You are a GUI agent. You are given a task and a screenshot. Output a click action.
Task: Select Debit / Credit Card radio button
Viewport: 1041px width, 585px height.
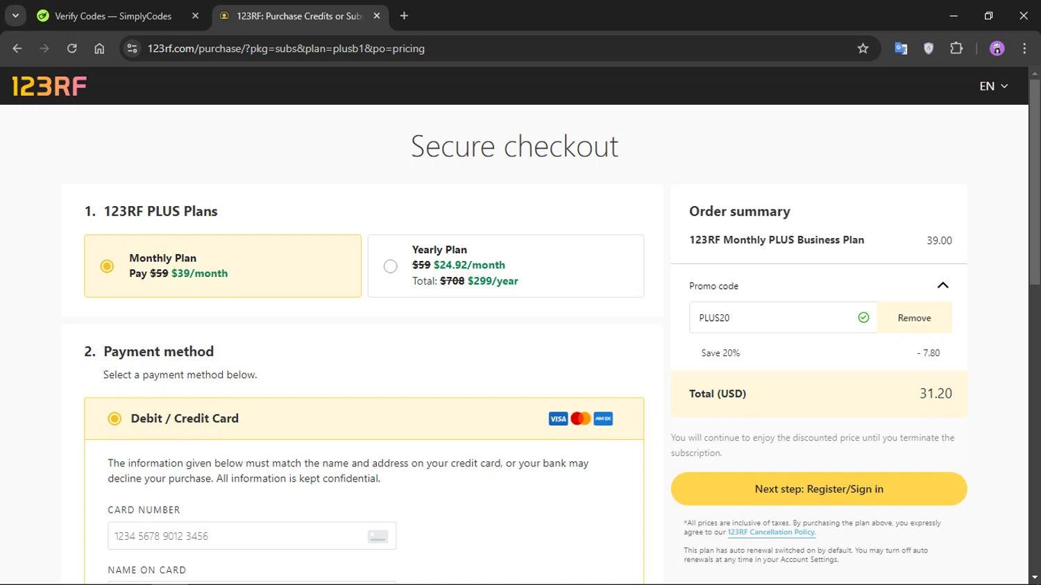point(115,418)
